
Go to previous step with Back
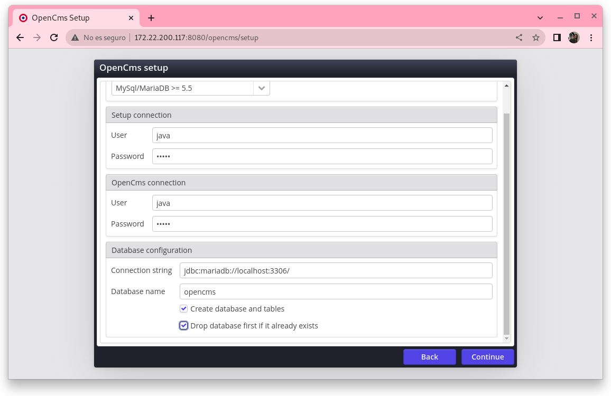429,357
